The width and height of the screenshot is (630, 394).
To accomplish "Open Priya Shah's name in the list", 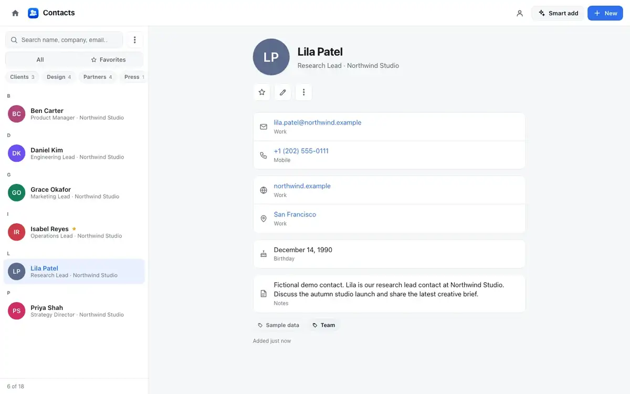I will pos(47,308).
